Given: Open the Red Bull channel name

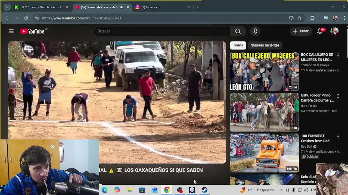Looking at the screenshot, I should [306, 147].
